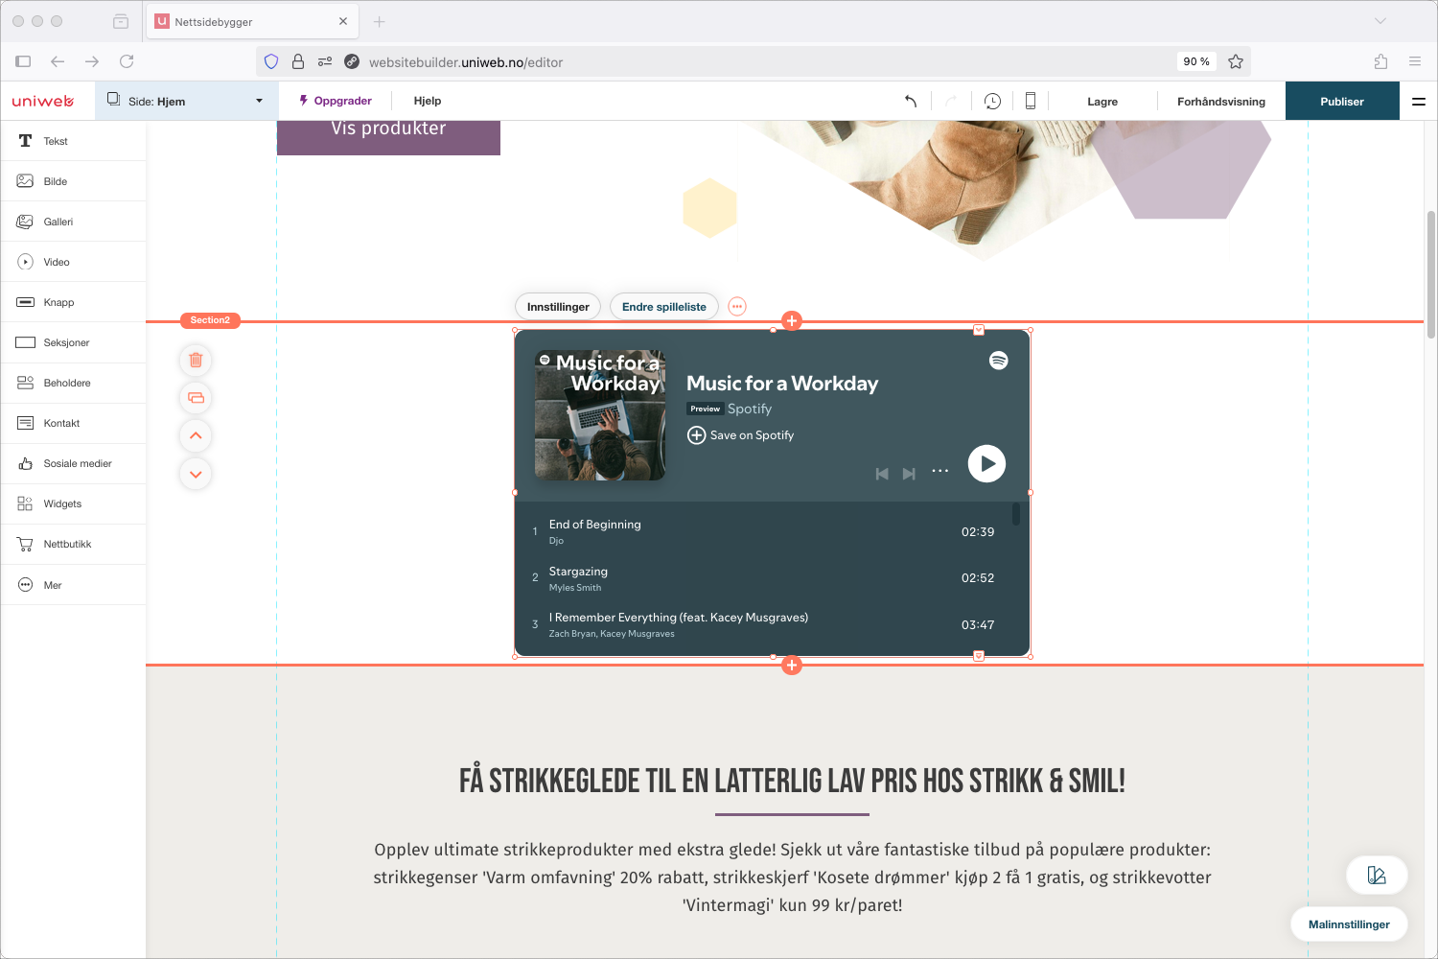The width and height of the screenshot is (1438, 959).
Task: Open the browser extensions icon
Action: 1380,61
